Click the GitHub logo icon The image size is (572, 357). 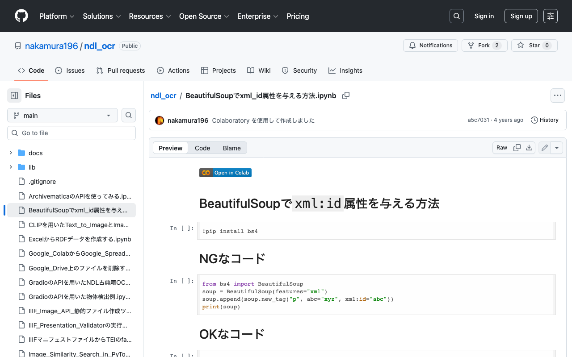[x=21, y=16]
